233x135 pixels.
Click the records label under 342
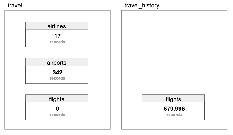click(x=57, y=78)
